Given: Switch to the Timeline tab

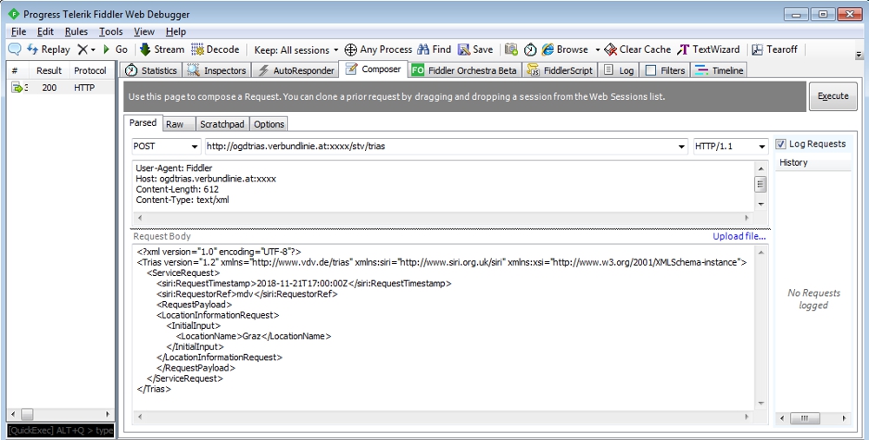Looking at the screenshot, I should (719, 70).
